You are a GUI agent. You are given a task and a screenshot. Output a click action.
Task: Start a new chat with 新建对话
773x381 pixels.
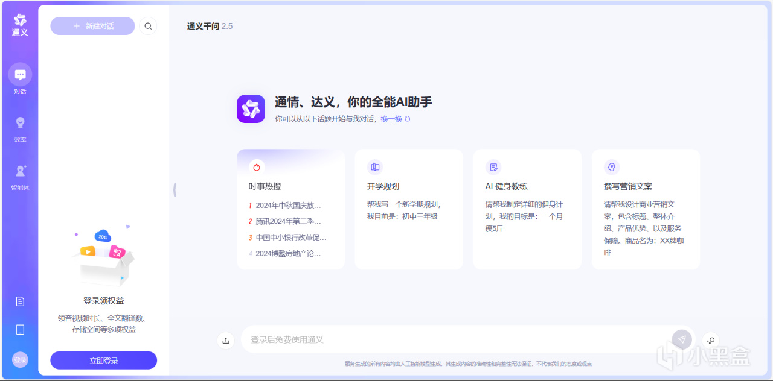[x=92, y=26]
